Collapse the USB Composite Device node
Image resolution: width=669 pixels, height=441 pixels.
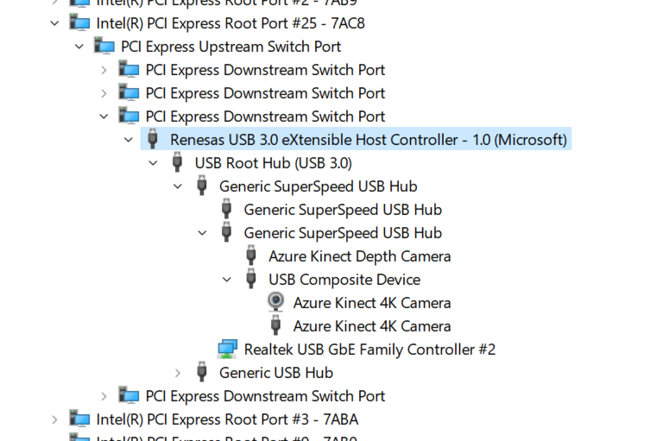point(227,280)
